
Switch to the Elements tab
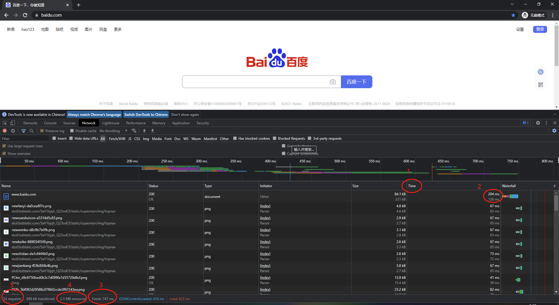click(30, 123)
